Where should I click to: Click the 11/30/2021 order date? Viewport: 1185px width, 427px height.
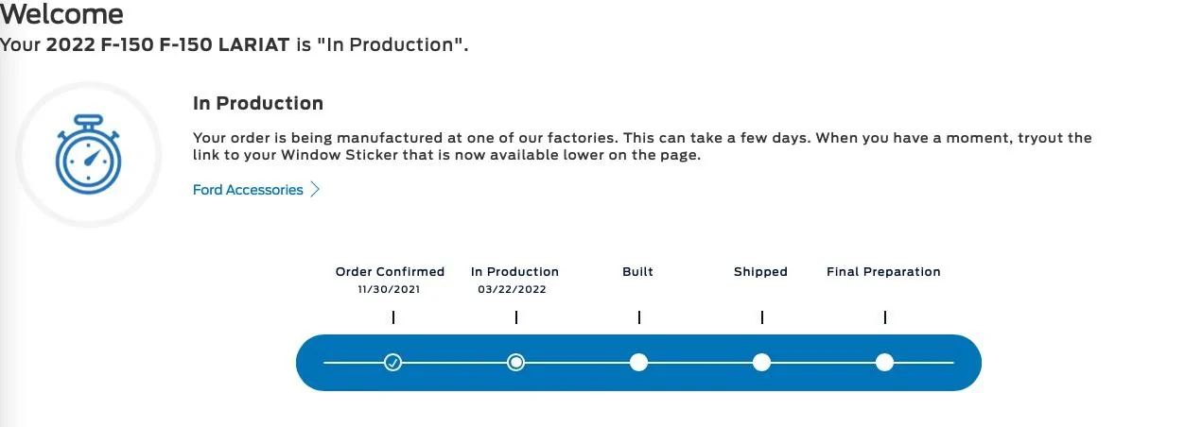[390, 290]
